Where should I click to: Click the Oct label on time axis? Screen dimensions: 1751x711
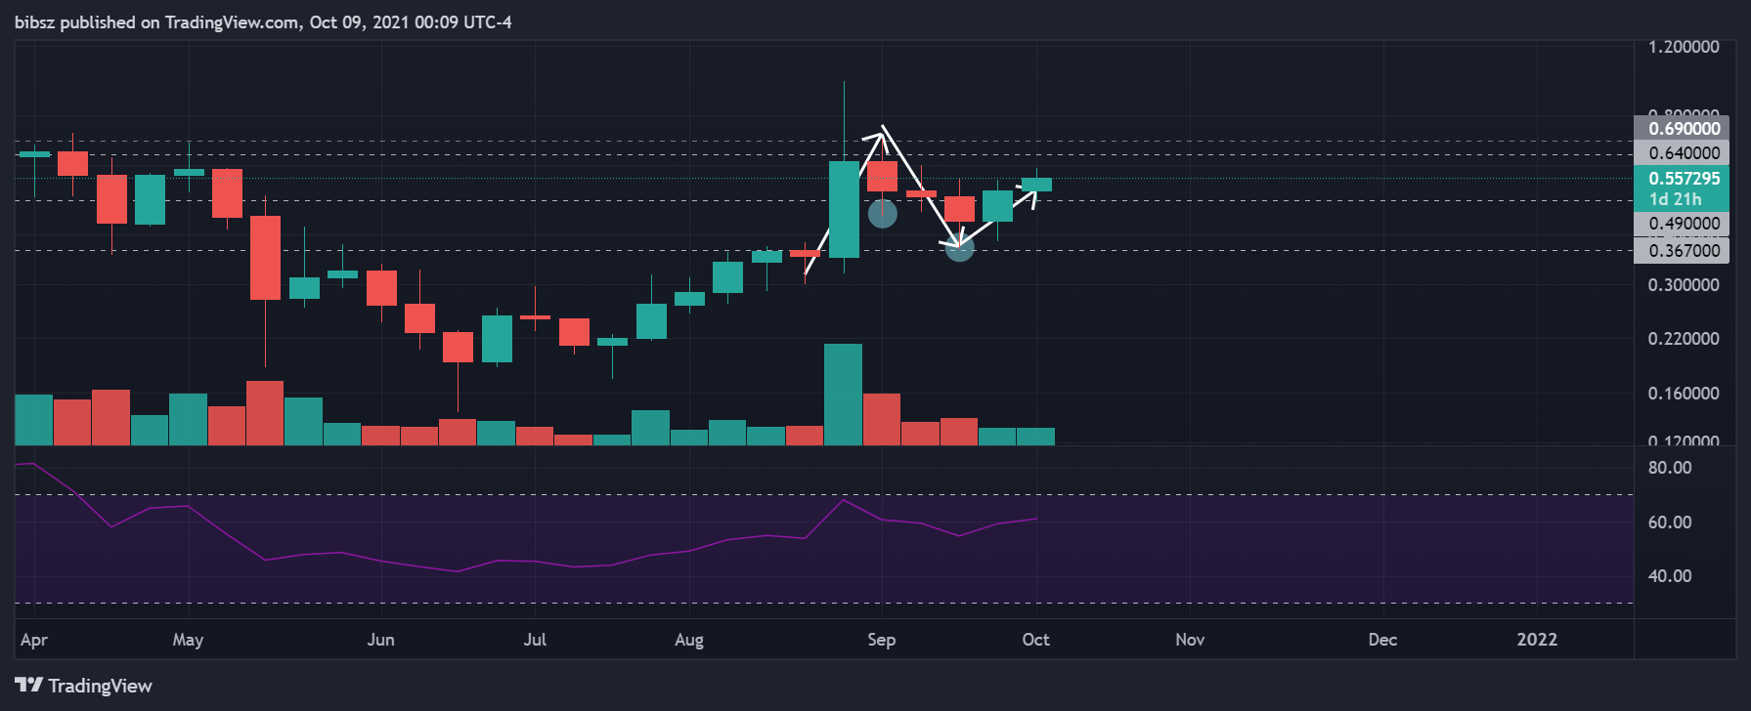(x=1035, y=640)
